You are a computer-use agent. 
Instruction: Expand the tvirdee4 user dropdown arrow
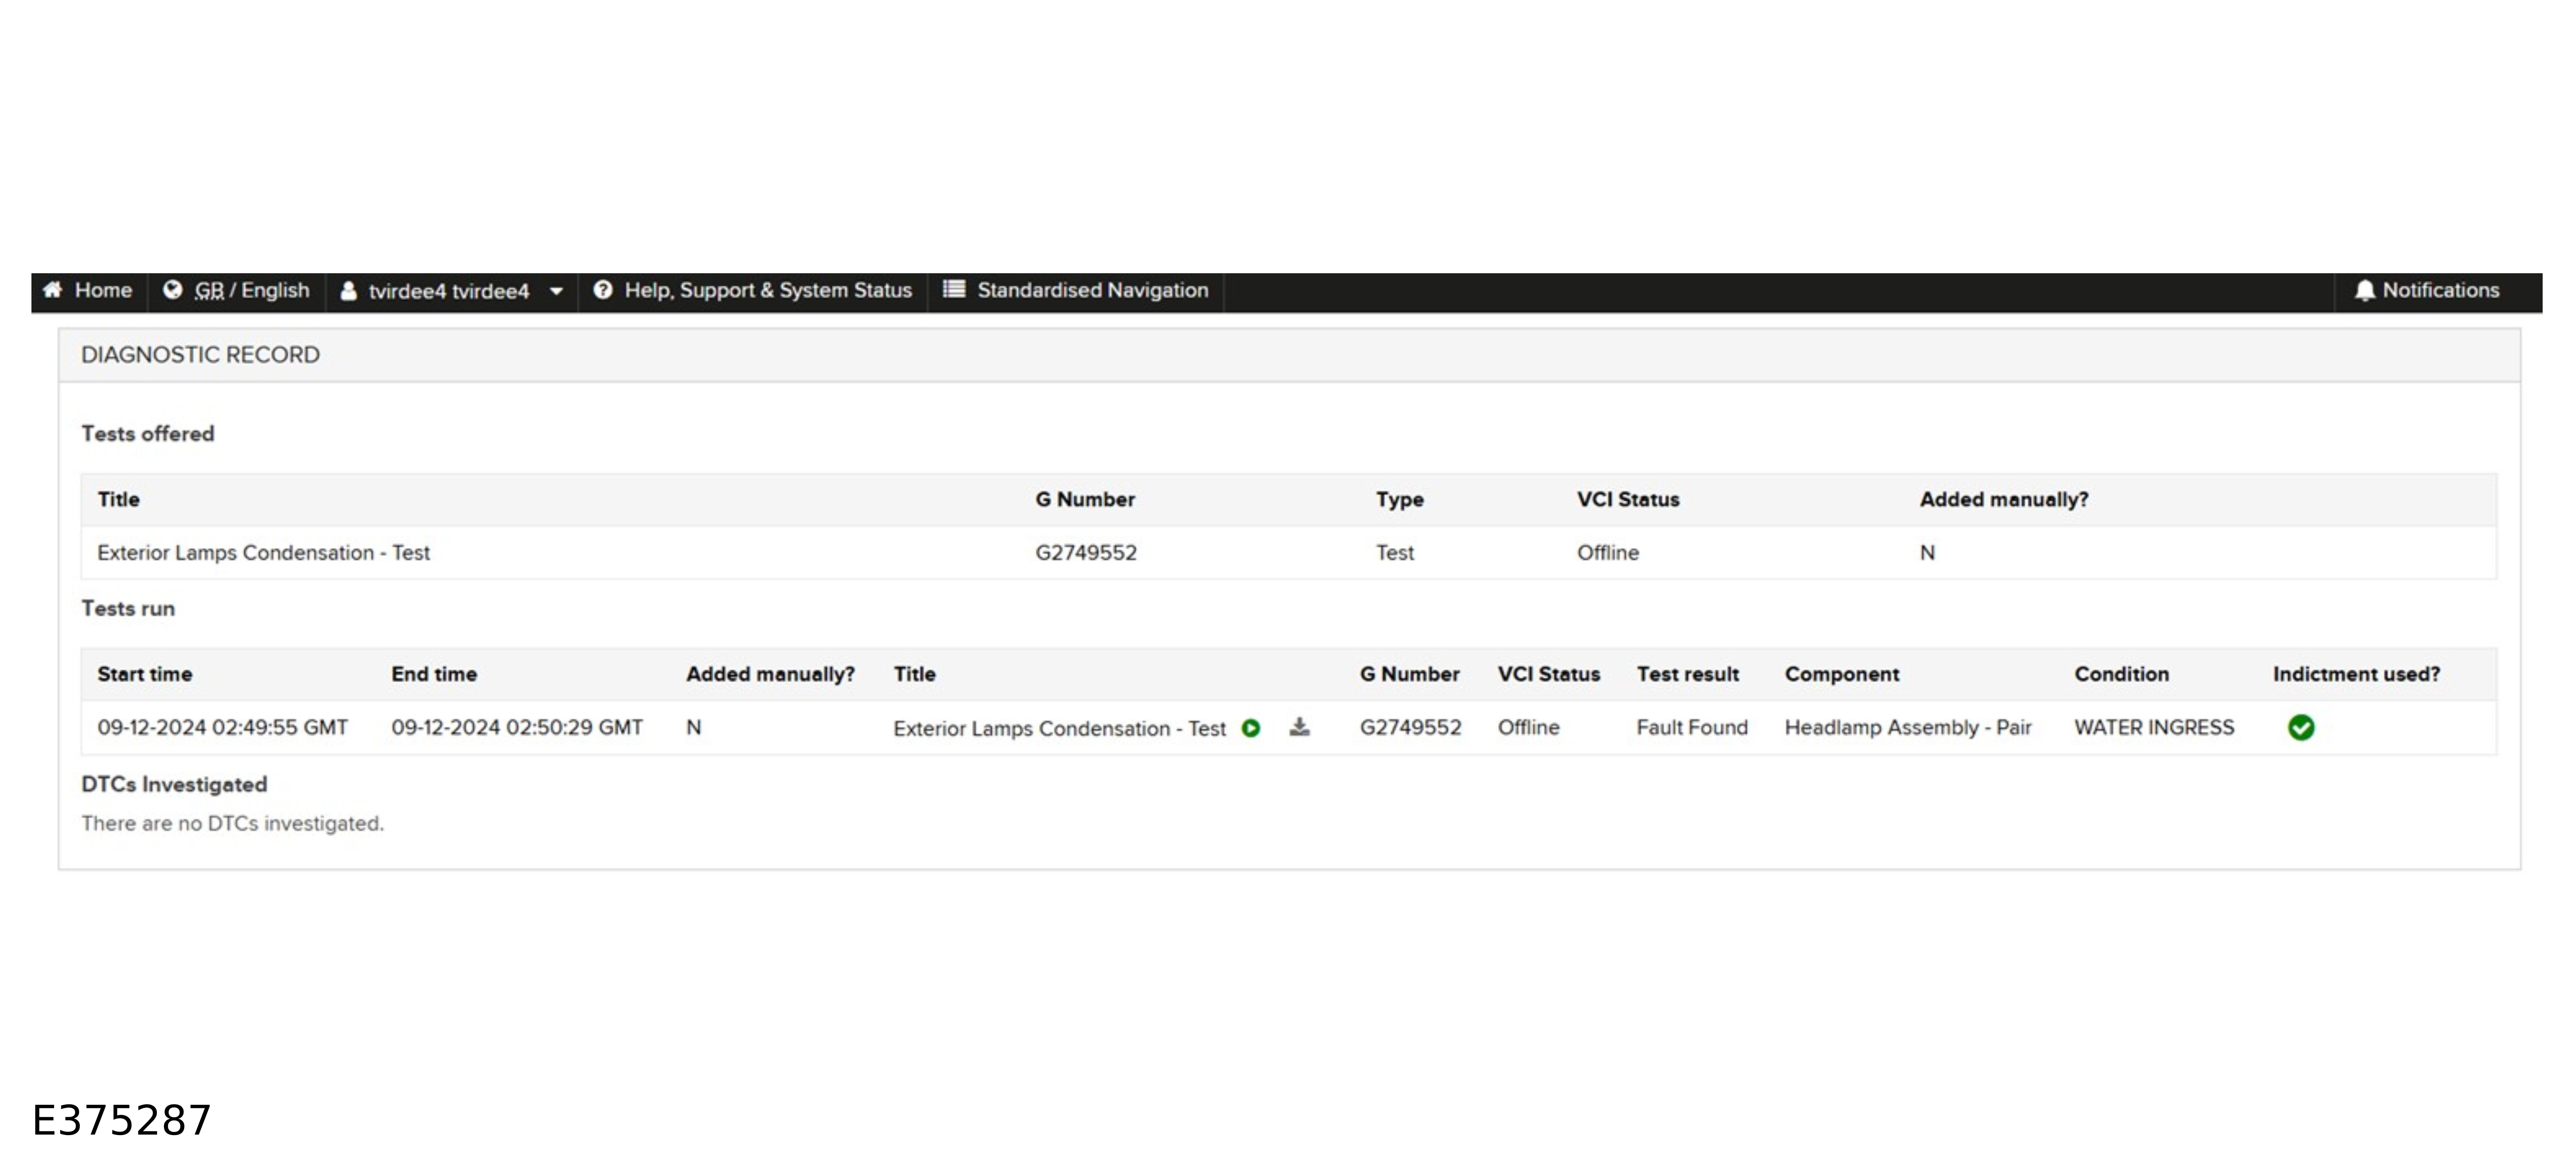[557, 291]
